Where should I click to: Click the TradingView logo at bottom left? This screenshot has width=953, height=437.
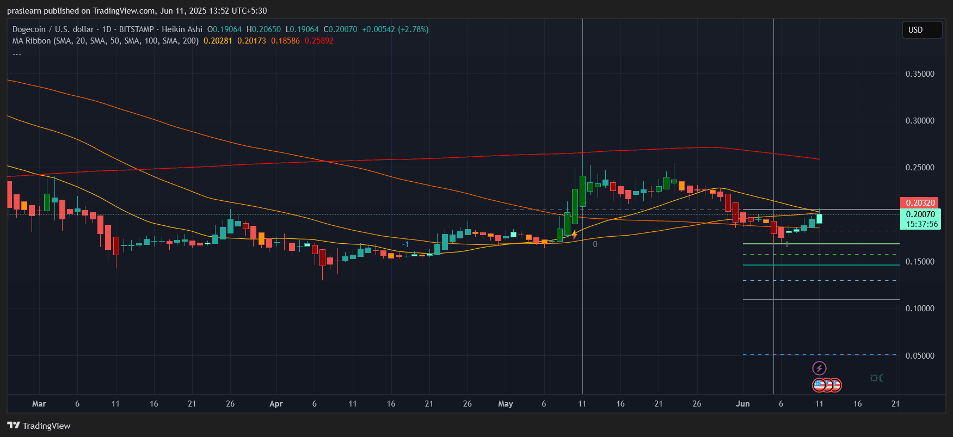pos(39,426)
